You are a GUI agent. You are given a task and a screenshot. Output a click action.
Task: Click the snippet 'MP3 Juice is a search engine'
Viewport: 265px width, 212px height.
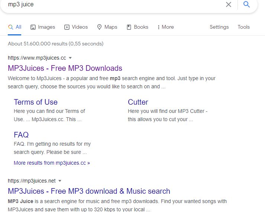[117, 205]
